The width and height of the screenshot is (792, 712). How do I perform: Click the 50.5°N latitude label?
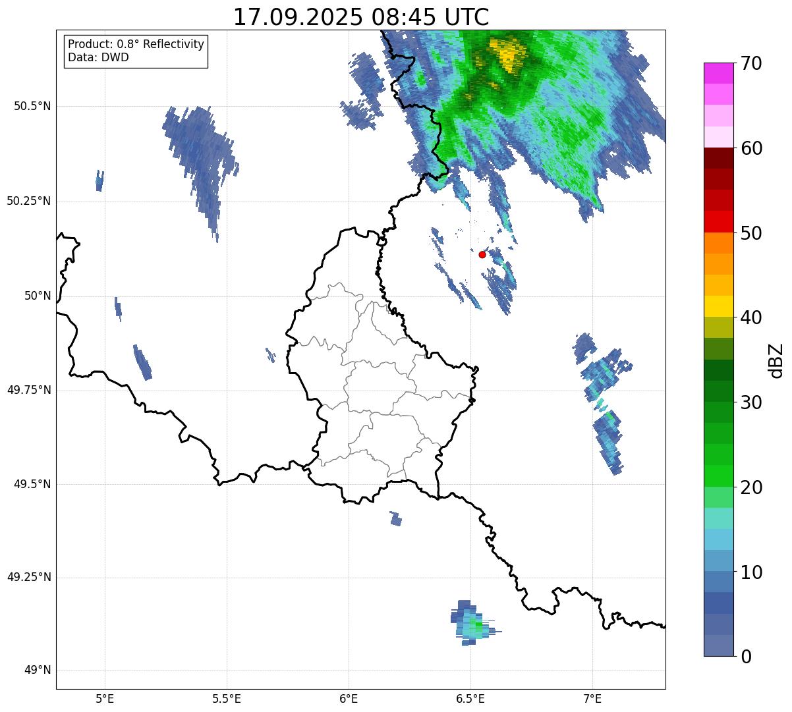click(32, 107)
